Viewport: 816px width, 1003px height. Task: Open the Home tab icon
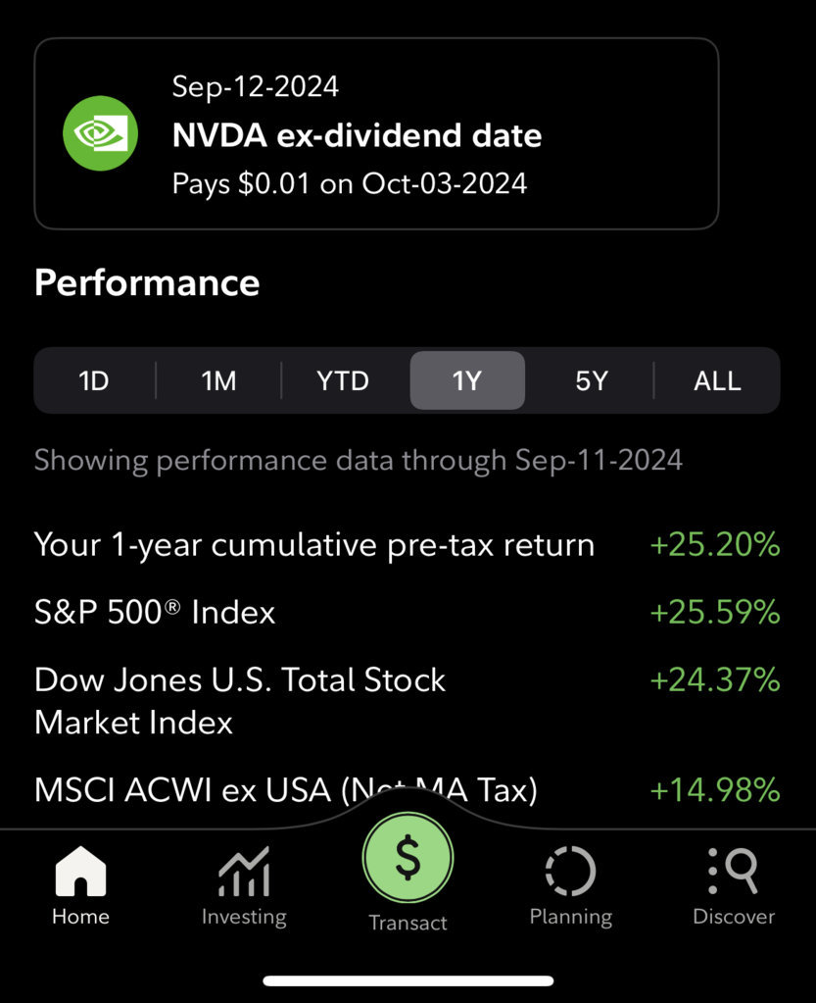pos(80,872)
